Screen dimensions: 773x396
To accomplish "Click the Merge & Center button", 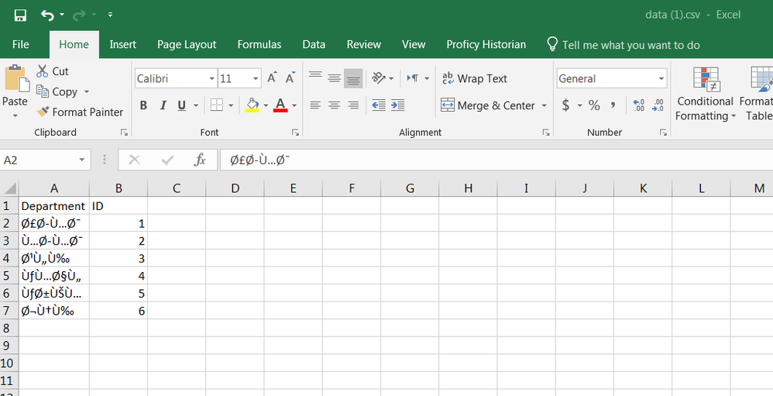I will (x=488, y=105).
